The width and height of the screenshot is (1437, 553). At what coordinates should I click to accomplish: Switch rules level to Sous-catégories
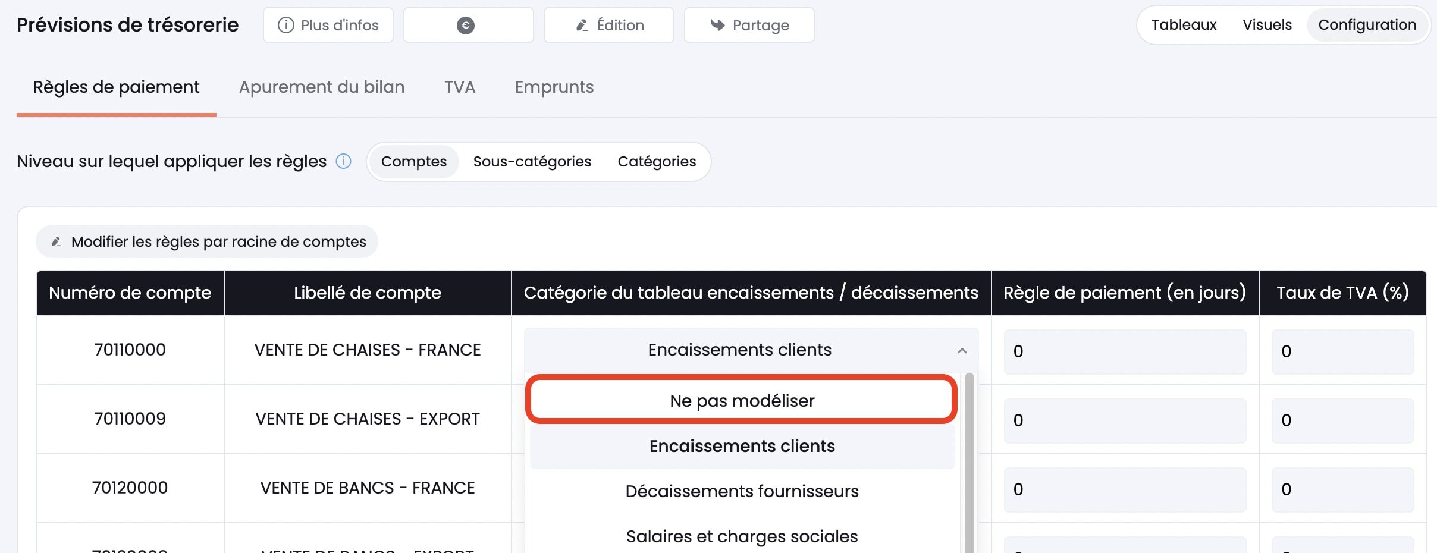(x=532, y=161)
